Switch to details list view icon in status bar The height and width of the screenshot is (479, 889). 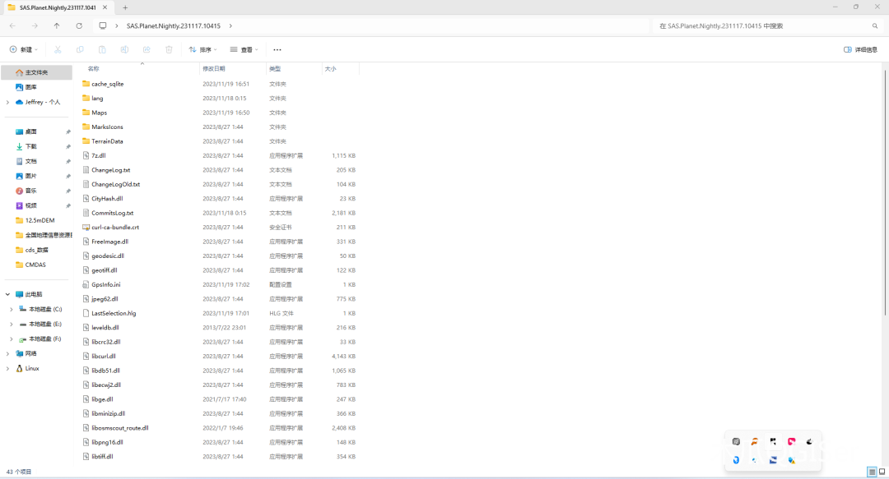[x=872, y=472]
